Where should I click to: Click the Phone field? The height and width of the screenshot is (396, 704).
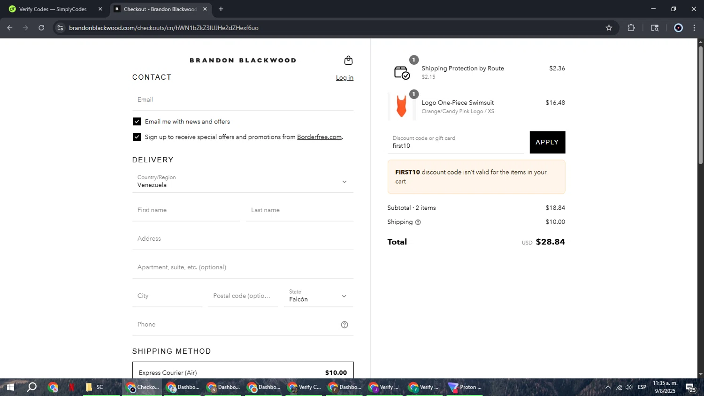point(243,325)
